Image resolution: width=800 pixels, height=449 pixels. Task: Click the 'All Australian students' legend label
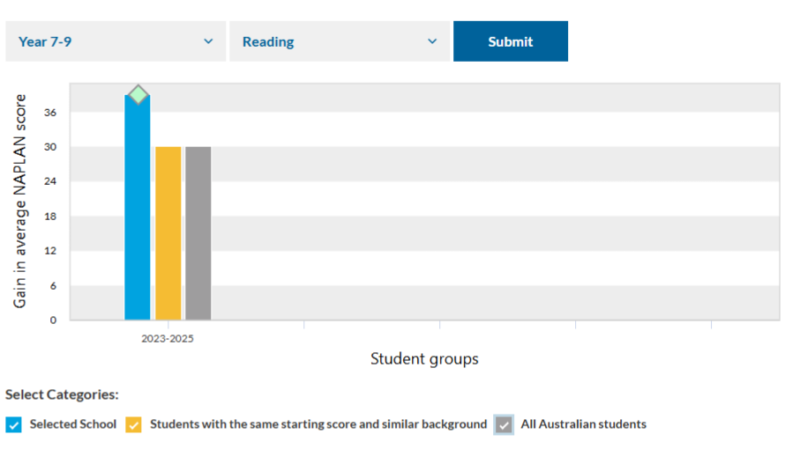tap(583, 424)
